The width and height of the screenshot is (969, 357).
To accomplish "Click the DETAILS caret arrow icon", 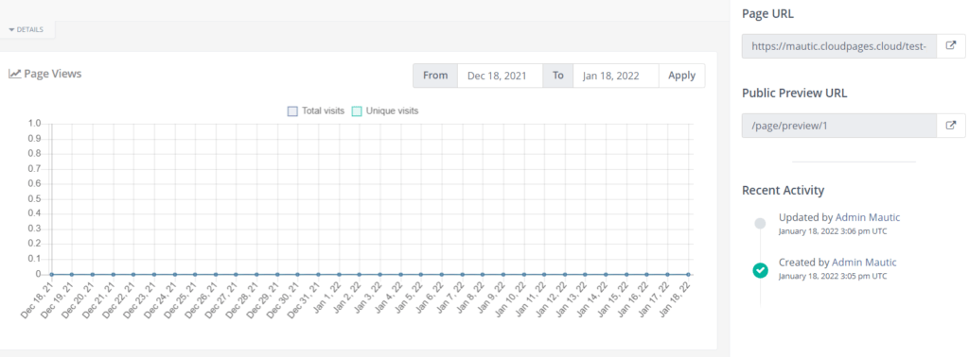I will click(x=11, y=29).
